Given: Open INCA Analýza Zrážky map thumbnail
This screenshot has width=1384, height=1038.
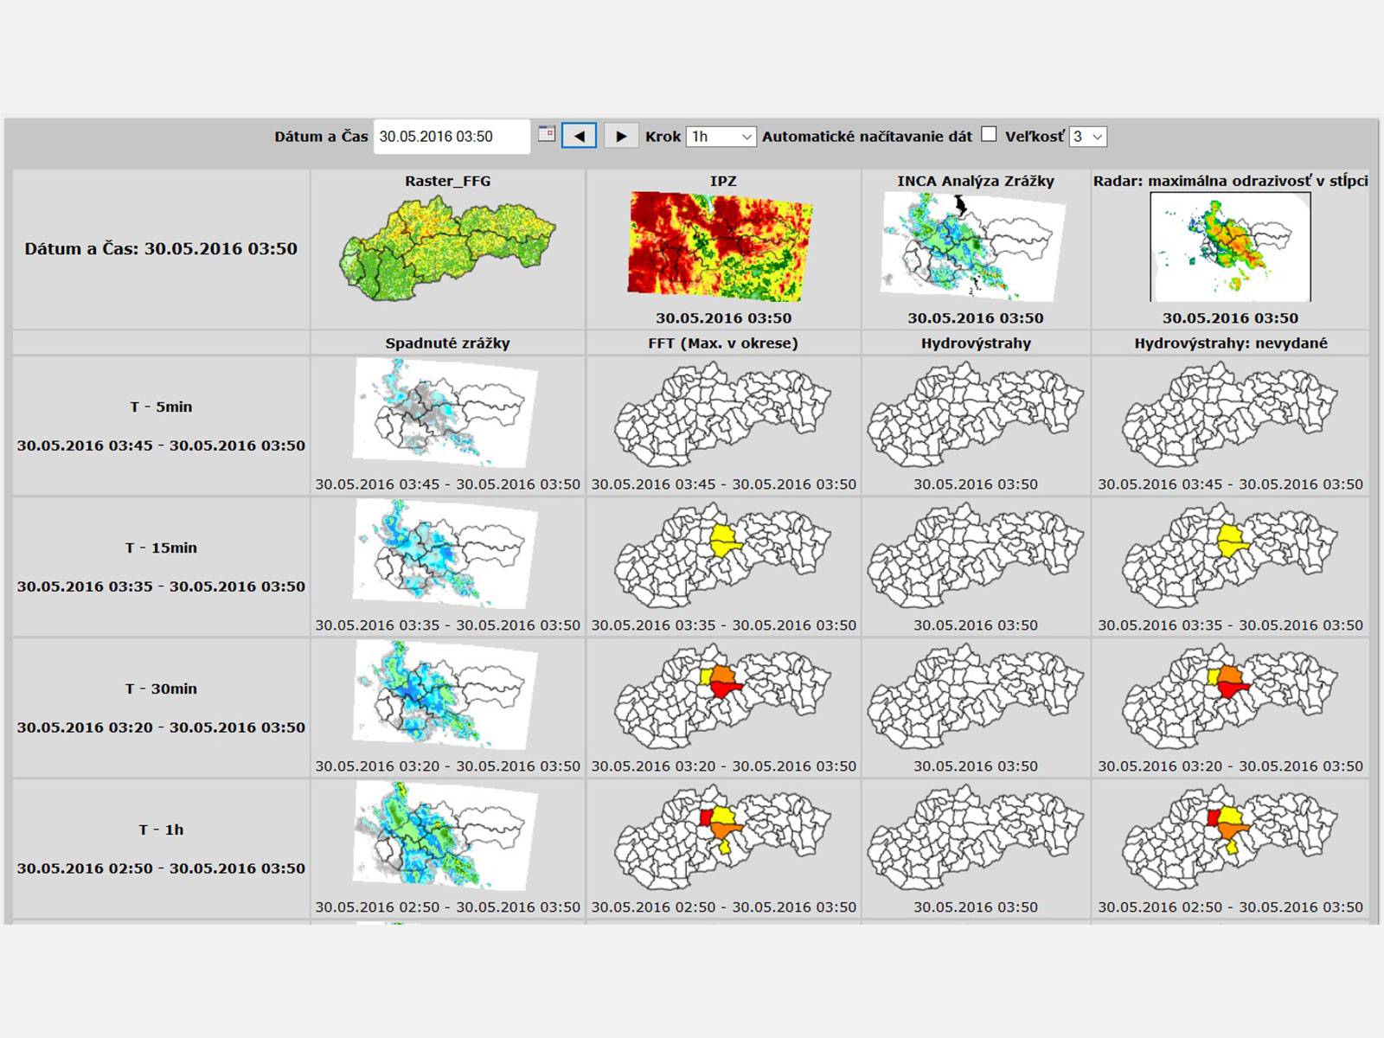Looking at the screenshot, I should (974, 247).
